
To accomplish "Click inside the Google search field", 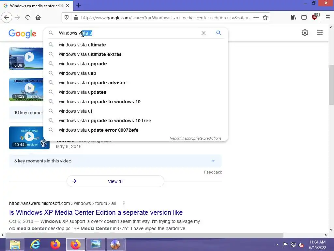I will pyautogui.click(x=128, y=33).
